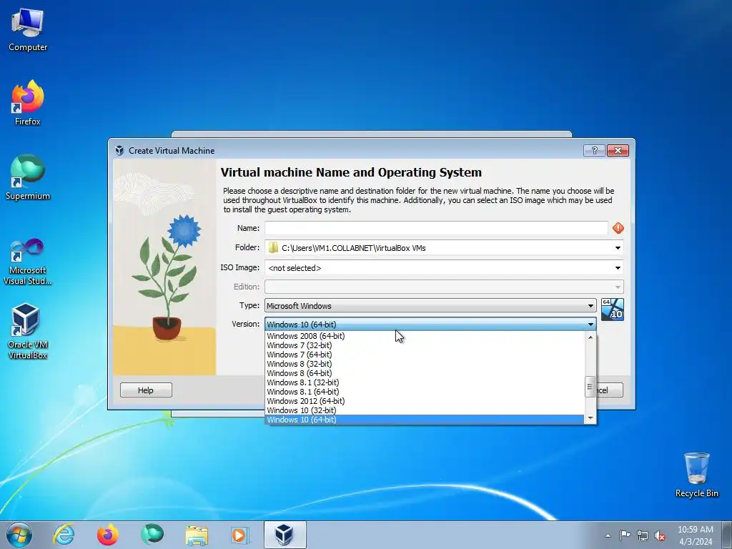
Task: Open the Type dropdown showing Microsoft Windows
Action: 430,306
